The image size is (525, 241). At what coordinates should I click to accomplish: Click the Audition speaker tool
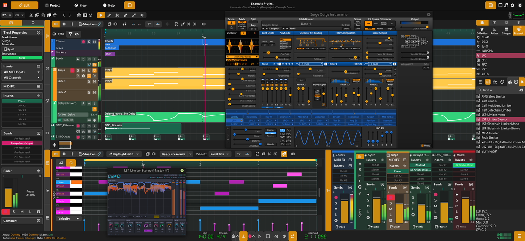click(x=142, y=15)
